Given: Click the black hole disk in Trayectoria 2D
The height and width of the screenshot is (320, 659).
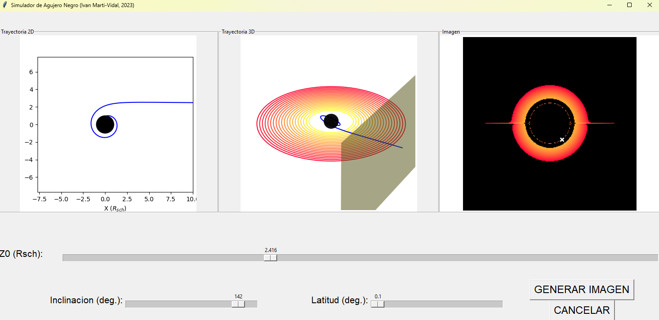Looking at the screenshot, I should click(105, 124).
